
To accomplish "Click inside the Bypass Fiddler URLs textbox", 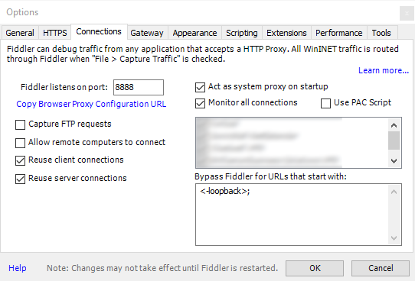I will click(x=299, y=215).
